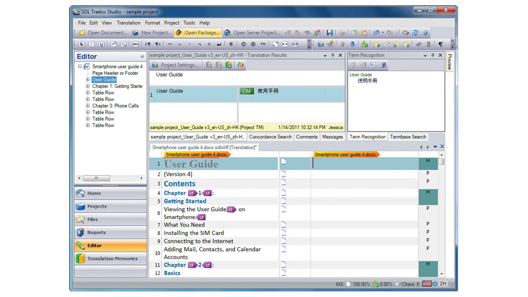Click the Save icon in the main toolbar
This screenshot has width=528, height=297.
click(x=329, y=32)
